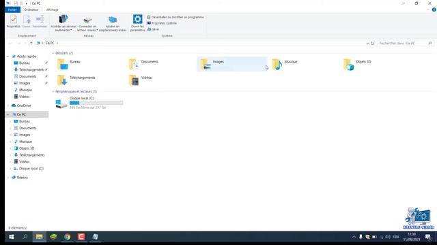Open address bar history dropdown
Image resolution: width=437 pixels, height=245 pixels.
pyautogui.click(x=367, y=44)
